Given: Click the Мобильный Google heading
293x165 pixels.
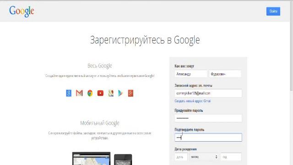Looking at the screenshot, I should click(100, 123).
